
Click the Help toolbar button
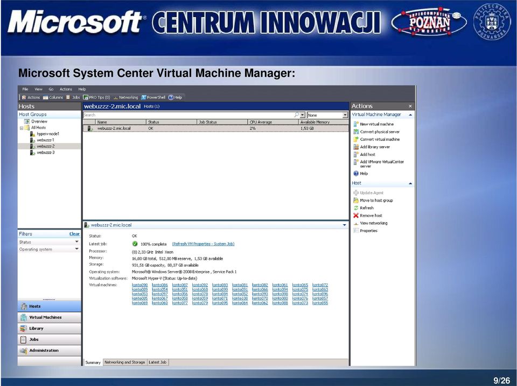(175, 97)
